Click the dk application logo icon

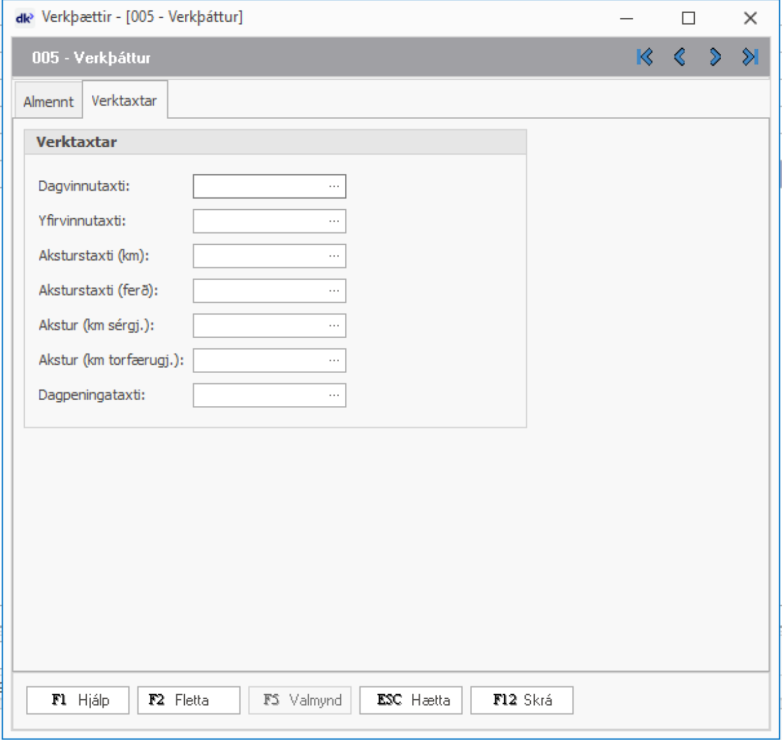tap(24, 18)
